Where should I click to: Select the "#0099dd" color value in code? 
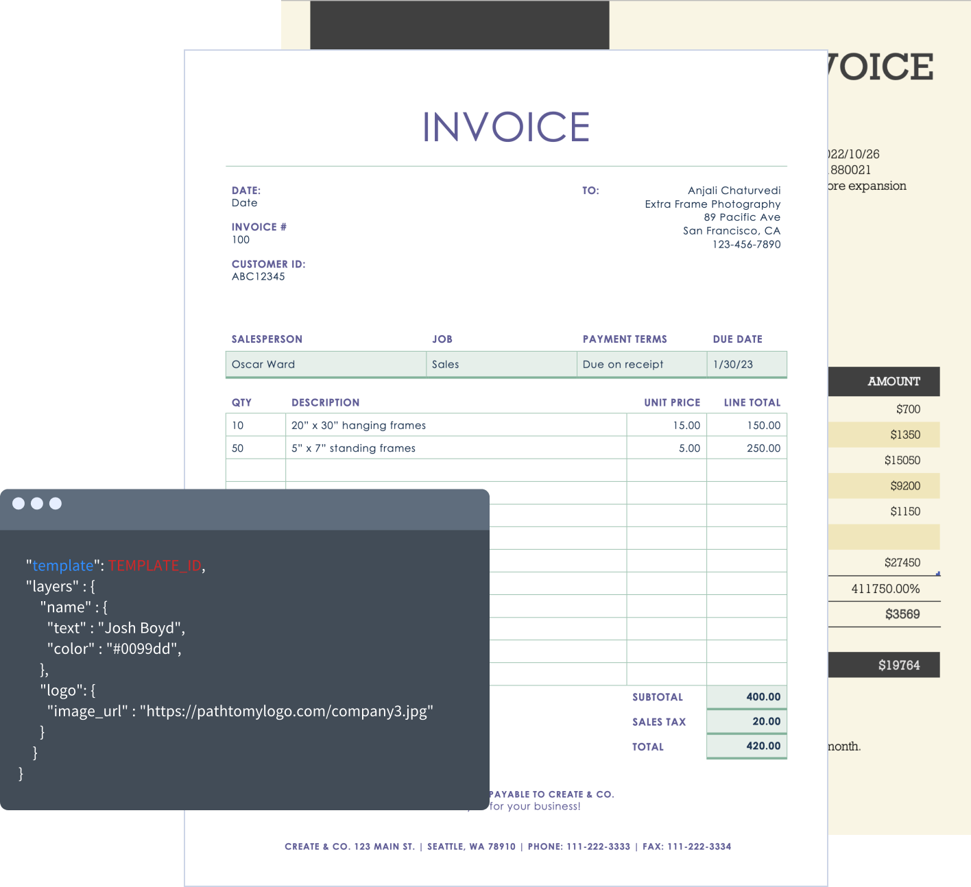[143, 648]
